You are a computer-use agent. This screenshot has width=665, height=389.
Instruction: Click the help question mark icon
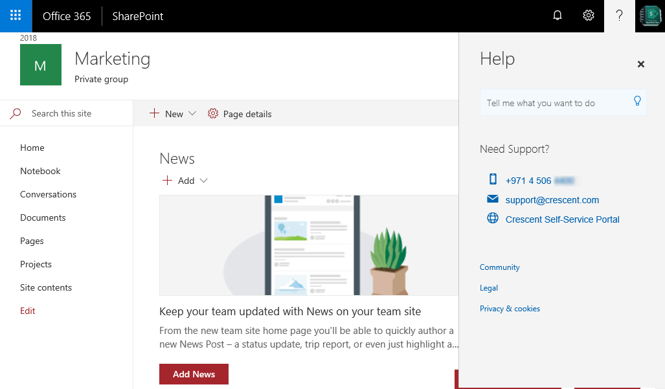point(620,16)
